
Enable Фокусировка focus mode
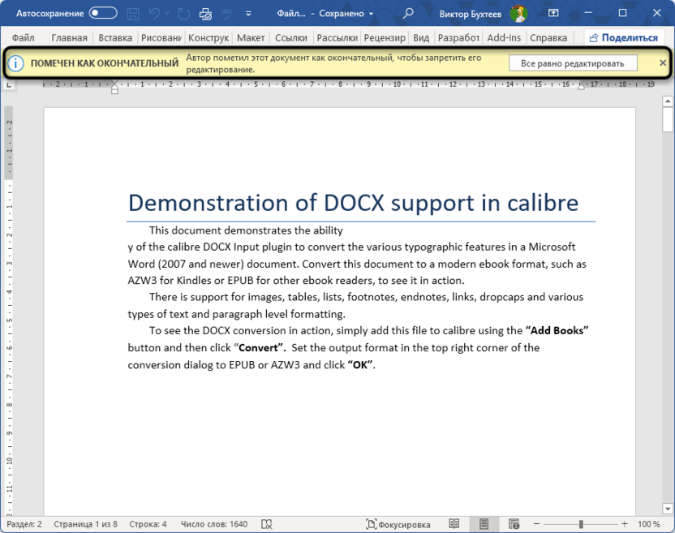[x=399, y=524]
